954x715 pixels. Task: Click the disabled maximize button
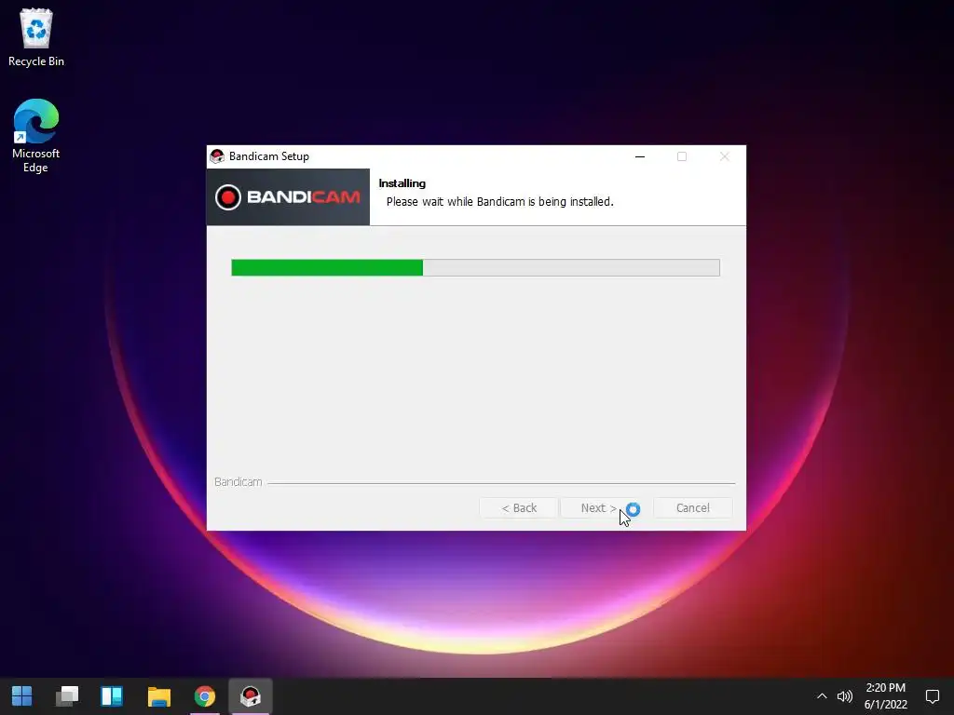click(682, 156)
